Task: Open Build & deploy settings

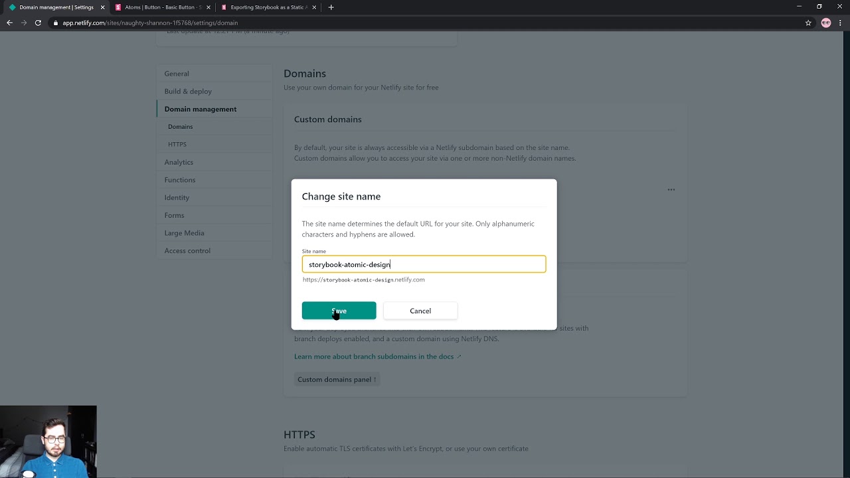Action: tap(188, 91)
